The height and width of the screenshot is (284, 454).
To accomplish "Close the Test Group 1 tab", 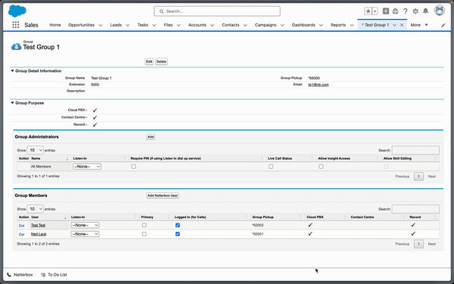I will pyautogui.click(x=402, y=25).
